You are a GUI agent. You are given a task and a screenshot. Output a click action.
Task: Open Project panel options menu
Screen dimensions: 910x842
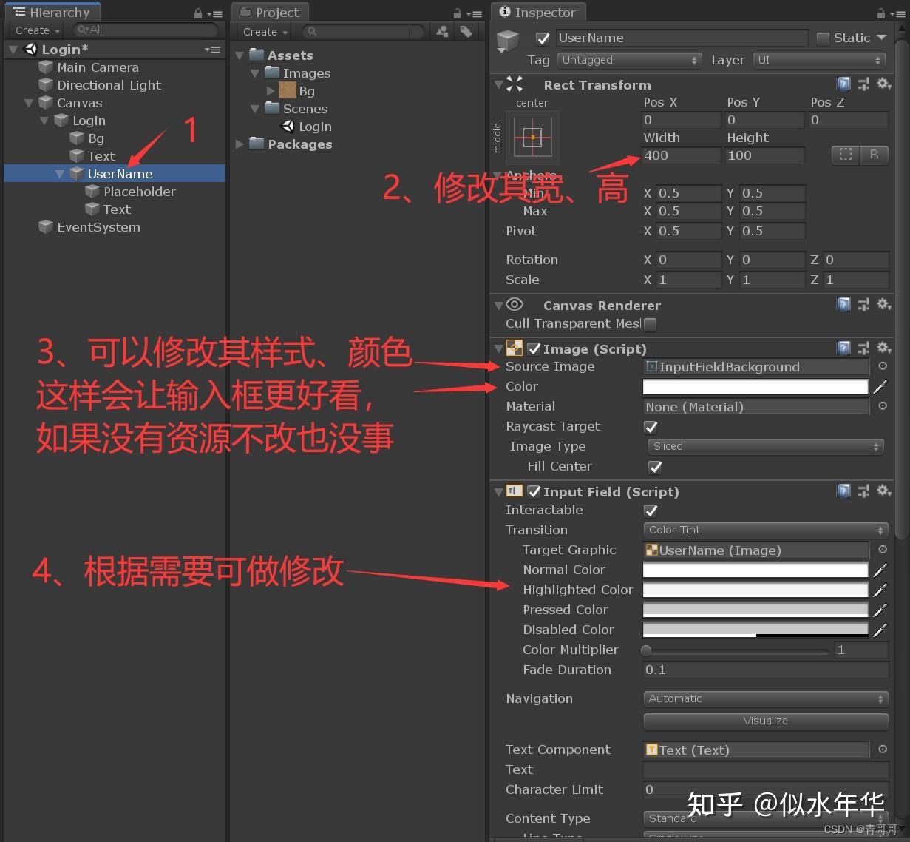pyautogui.click(x=473, y=13)
